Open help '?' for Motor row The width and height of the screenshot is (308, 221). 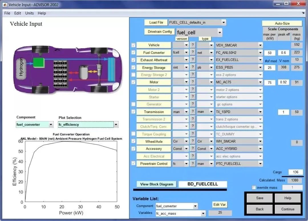(x=193, y=82)
